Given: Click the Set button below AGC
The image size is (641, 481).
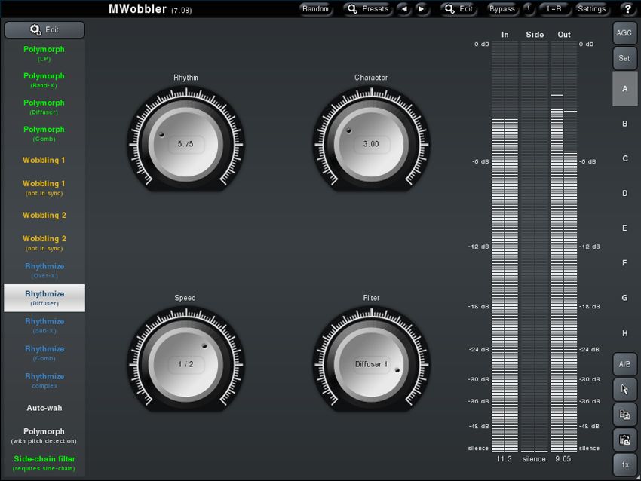Looking at the screenshot, I should 624,58.
